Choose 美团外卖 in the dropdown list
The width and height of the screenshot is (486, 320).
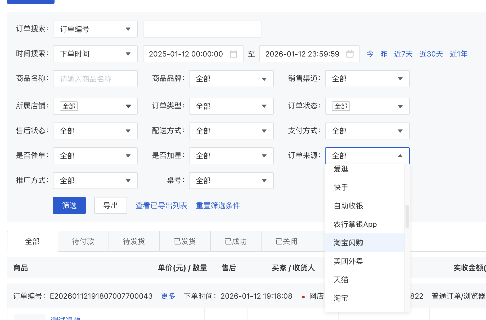click(348, 261)
